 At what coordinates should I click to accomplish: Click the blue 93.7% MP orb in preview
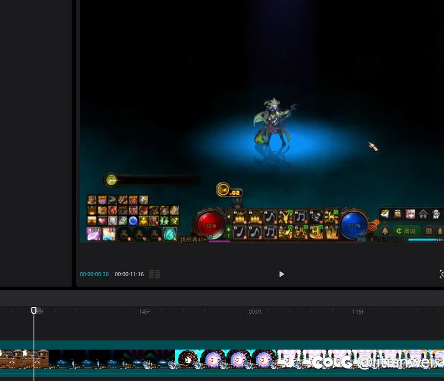353,226
